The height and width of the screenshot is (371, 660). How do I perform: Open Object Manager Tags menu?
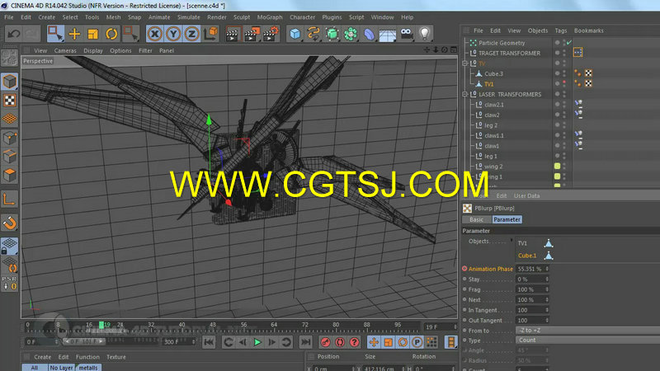(561, 31)
